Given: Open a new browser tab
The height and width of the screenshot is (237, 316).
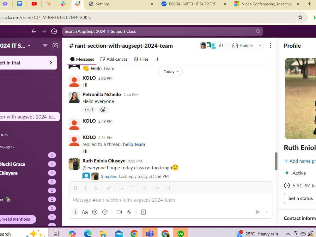Looking at the screenshot, I should pos(309,4).
